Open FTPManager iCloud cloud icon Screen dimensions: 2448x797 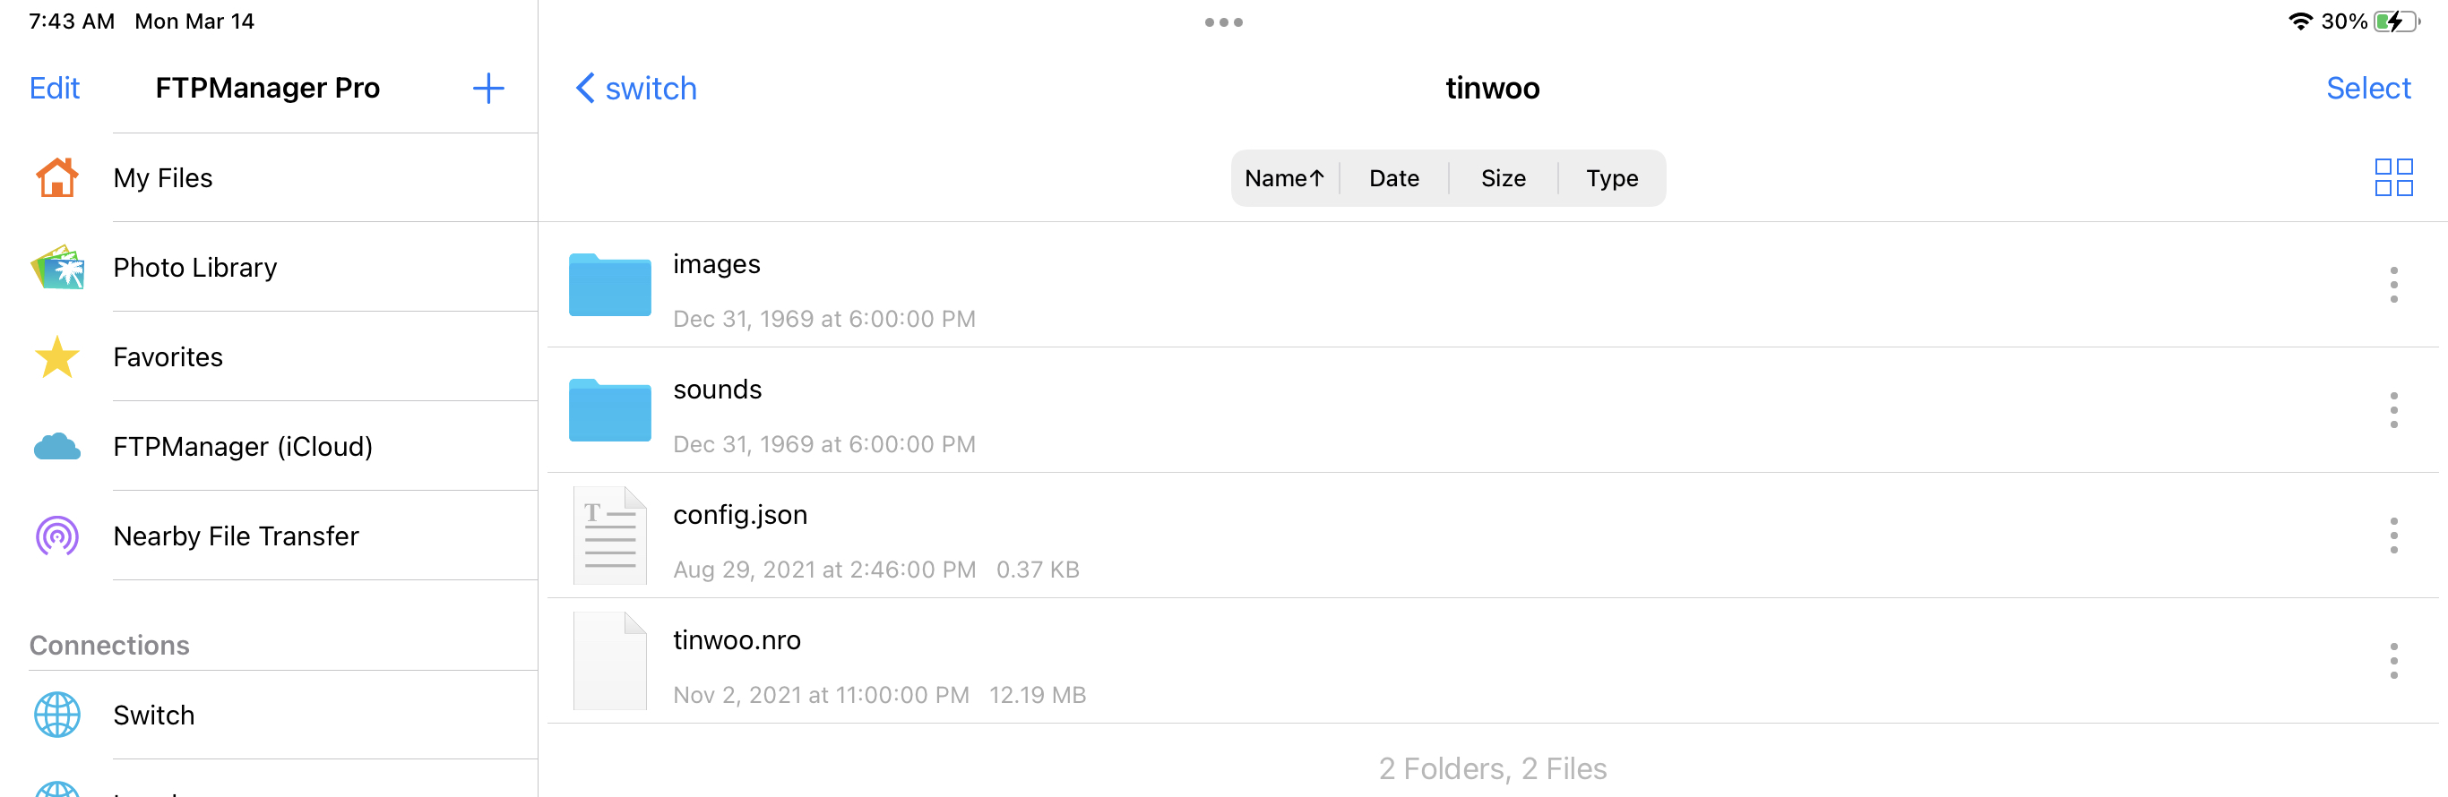tap(57, 447)
